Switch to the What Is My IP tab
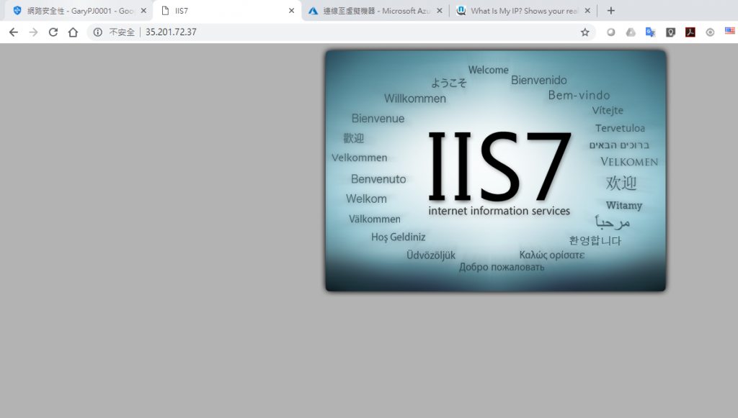The height and width of the screenshot is (418, 738). (x=523, y=11)
